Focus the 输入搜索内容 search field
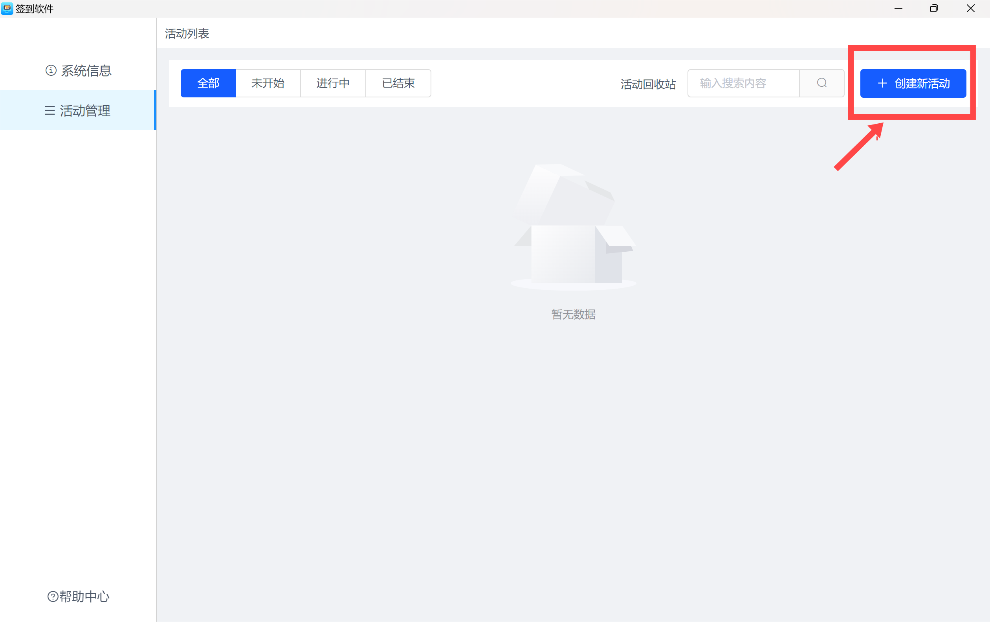 click(x=743, y=83)
